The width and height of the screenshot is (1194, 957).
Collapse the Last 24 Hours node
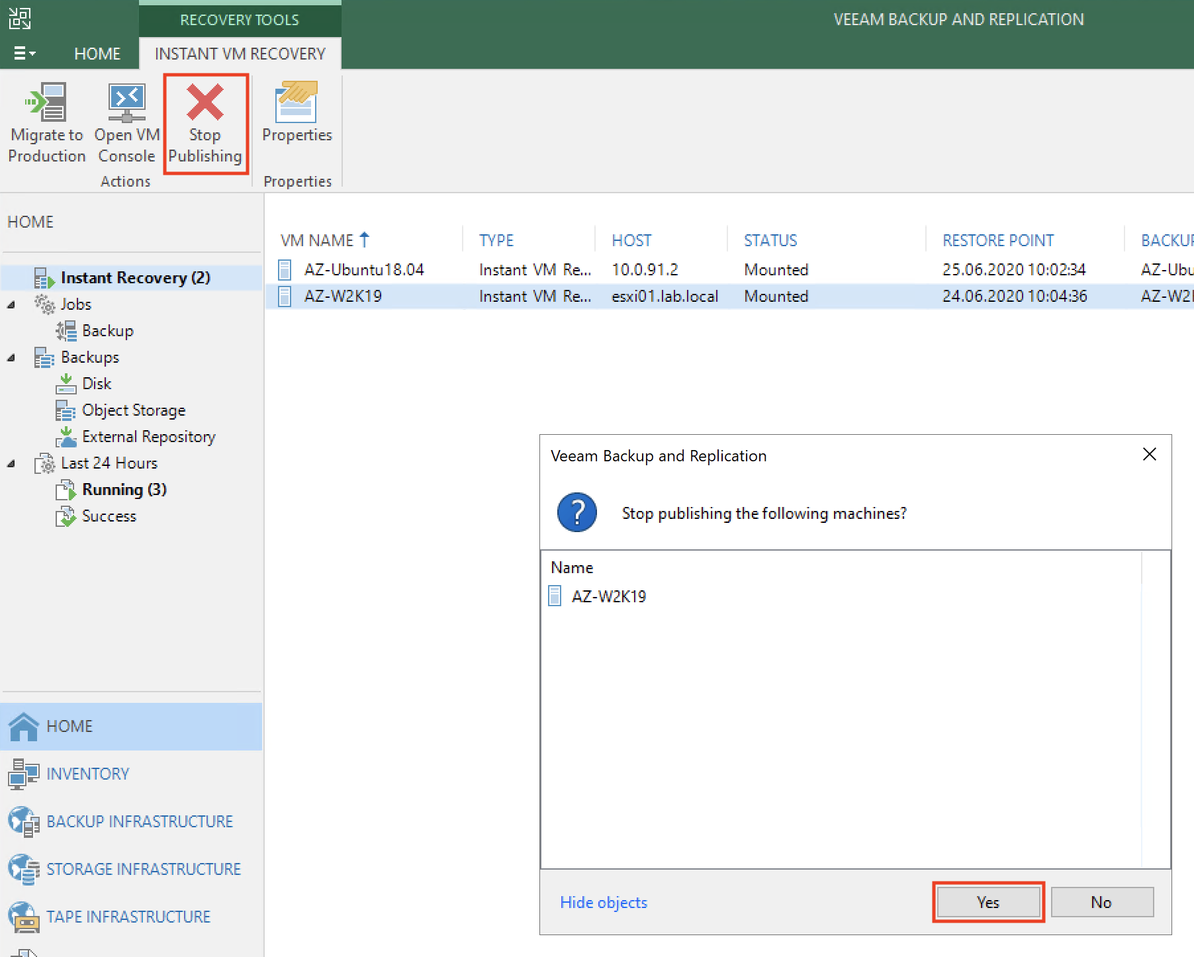click(x=11, y=463)
